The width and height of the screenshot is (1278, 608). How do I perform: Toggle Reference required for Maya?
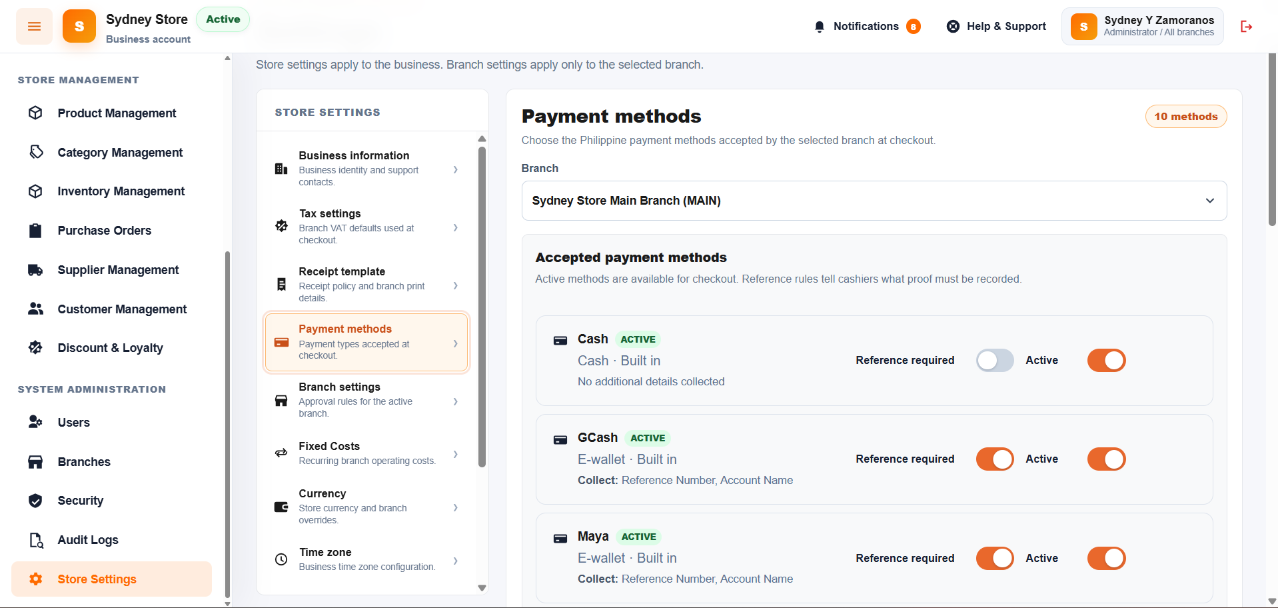(x=995, y=558)
